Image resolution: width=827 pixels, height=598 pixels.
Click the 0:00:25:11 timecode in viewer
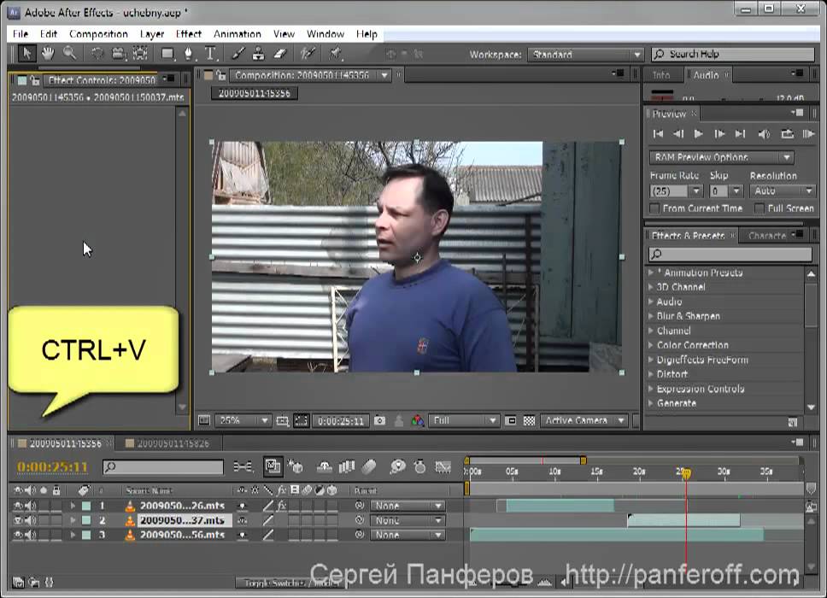tap(341, 421)
